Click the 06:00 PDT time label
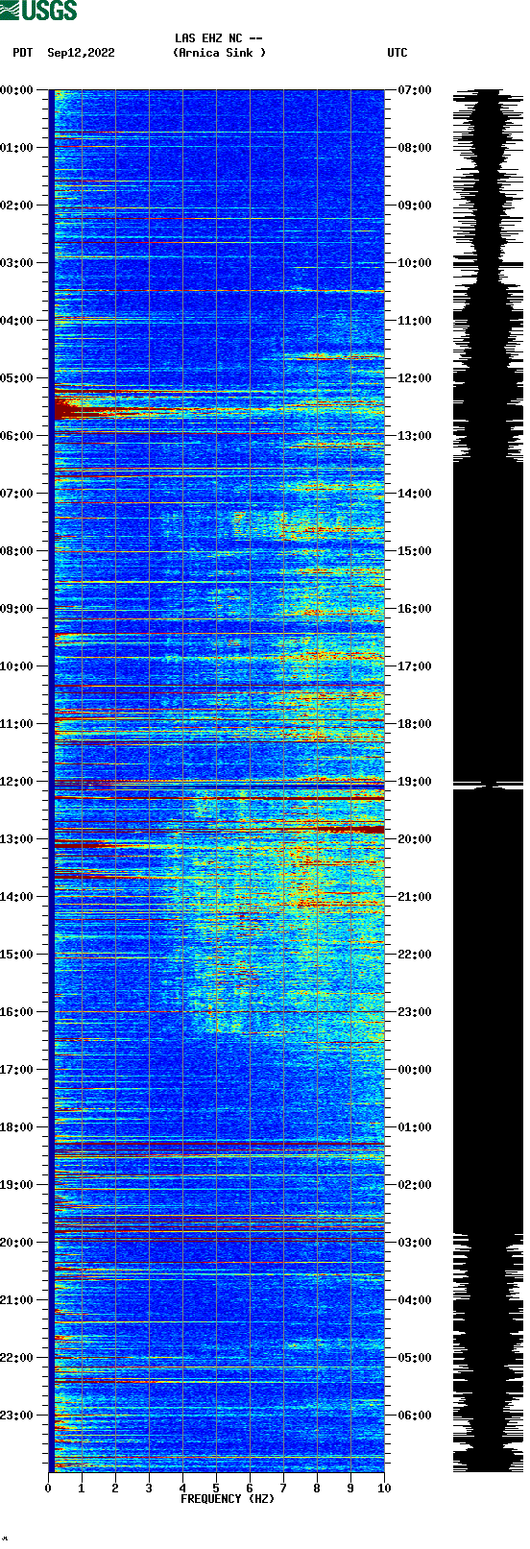The width and height of the screenshot is (530, 1549). click(x=17, y=436)
